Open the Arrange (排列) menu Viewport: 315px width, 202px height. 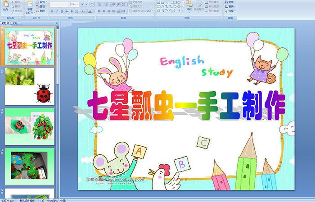(189, 6)
